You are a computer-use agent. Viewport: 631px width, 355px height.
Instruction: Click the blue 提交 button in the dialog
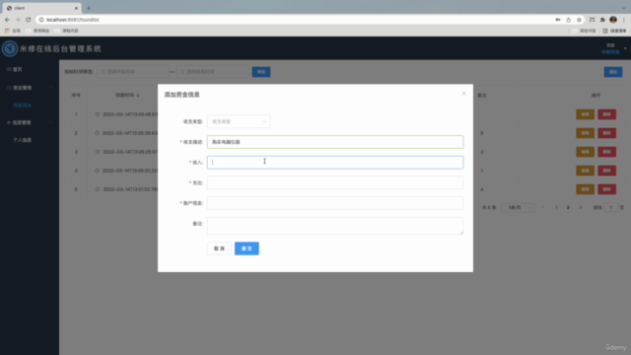coord(246,248)
